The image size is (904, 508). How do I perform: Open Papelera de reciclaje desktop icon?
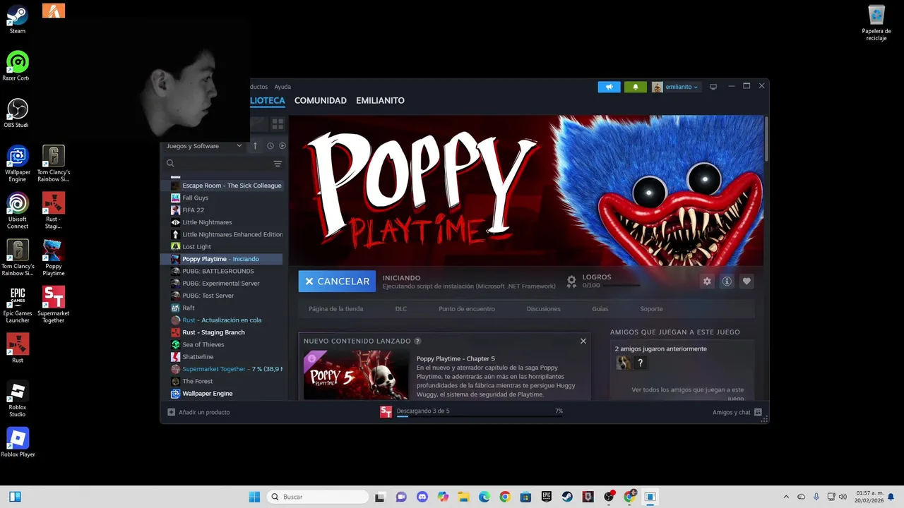[876, 23]
